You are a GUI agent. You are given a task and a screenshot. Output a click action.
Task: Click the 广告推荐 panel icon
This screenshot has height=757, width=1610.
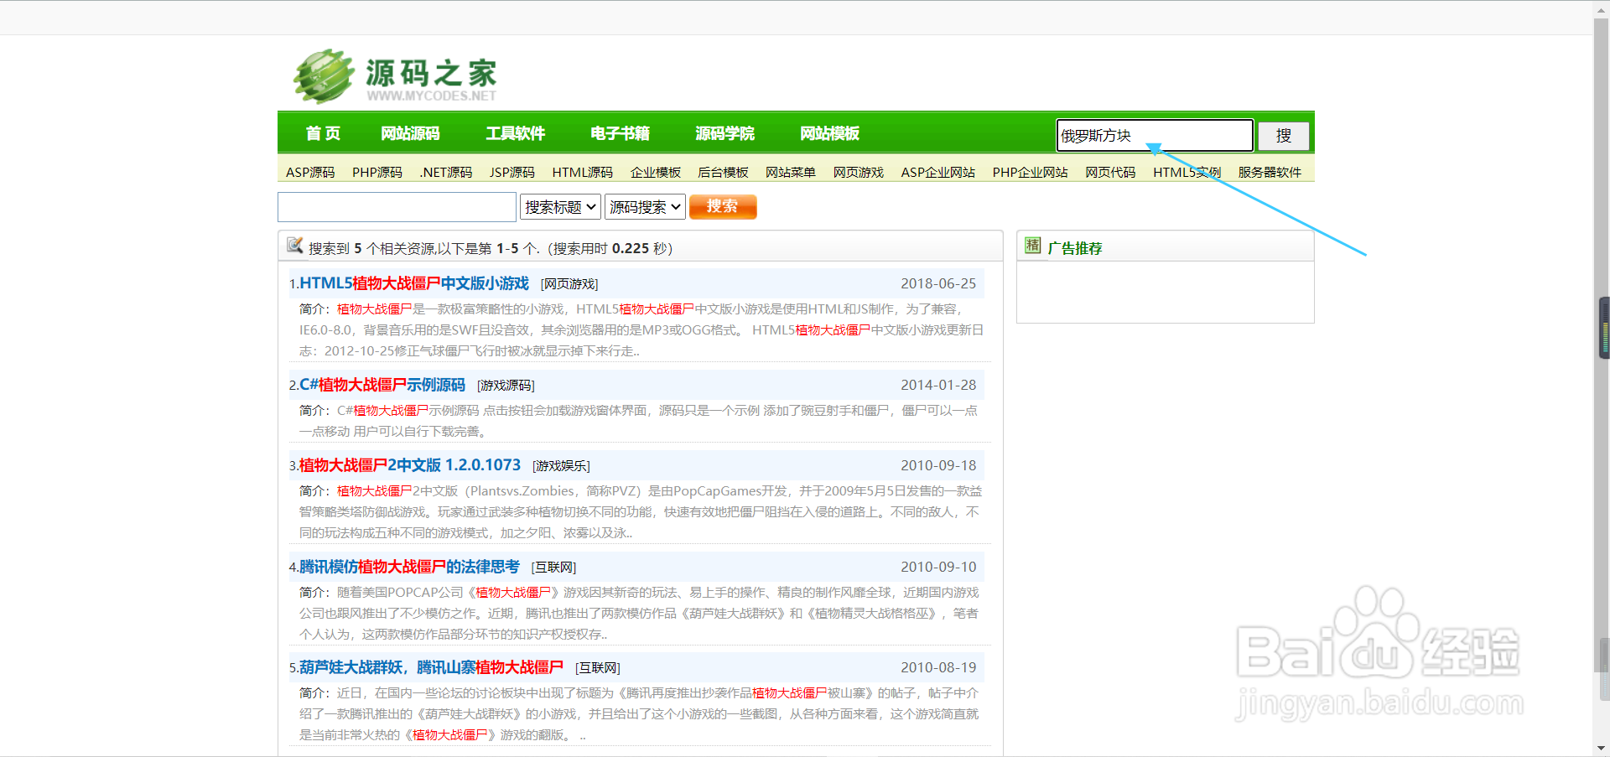tap(1032, 246)
